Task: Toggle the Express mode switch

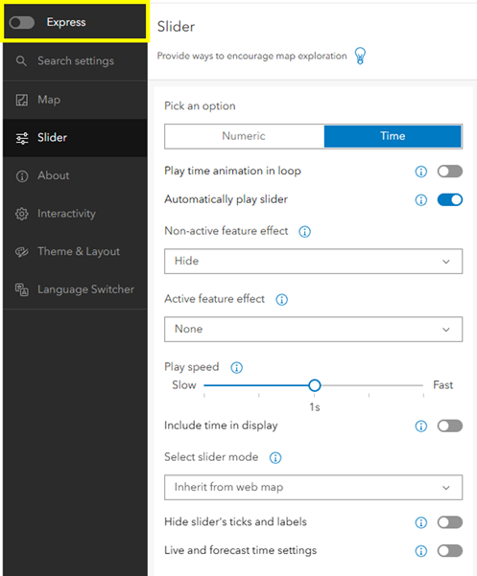Action: [22, 22]
